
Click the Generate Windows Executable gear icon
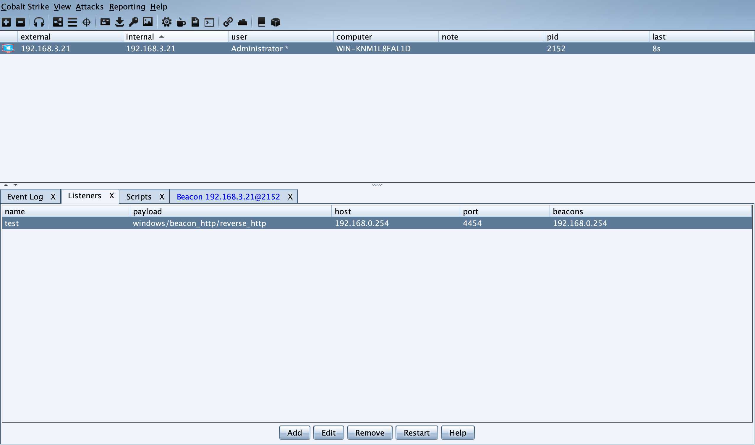(x=167, y=22)
